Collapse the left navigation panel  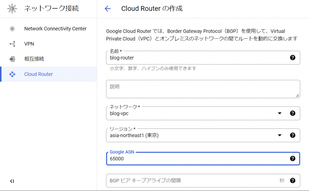point(12,181)
